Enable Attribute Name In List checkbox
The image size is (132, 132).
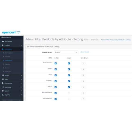click(x=69, y=93)
